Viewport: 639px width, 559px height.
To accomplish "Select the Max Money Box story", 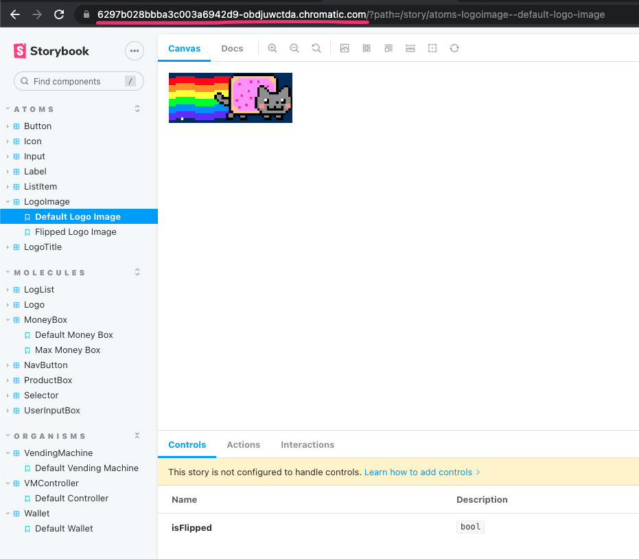I will [x=67, y=350].
